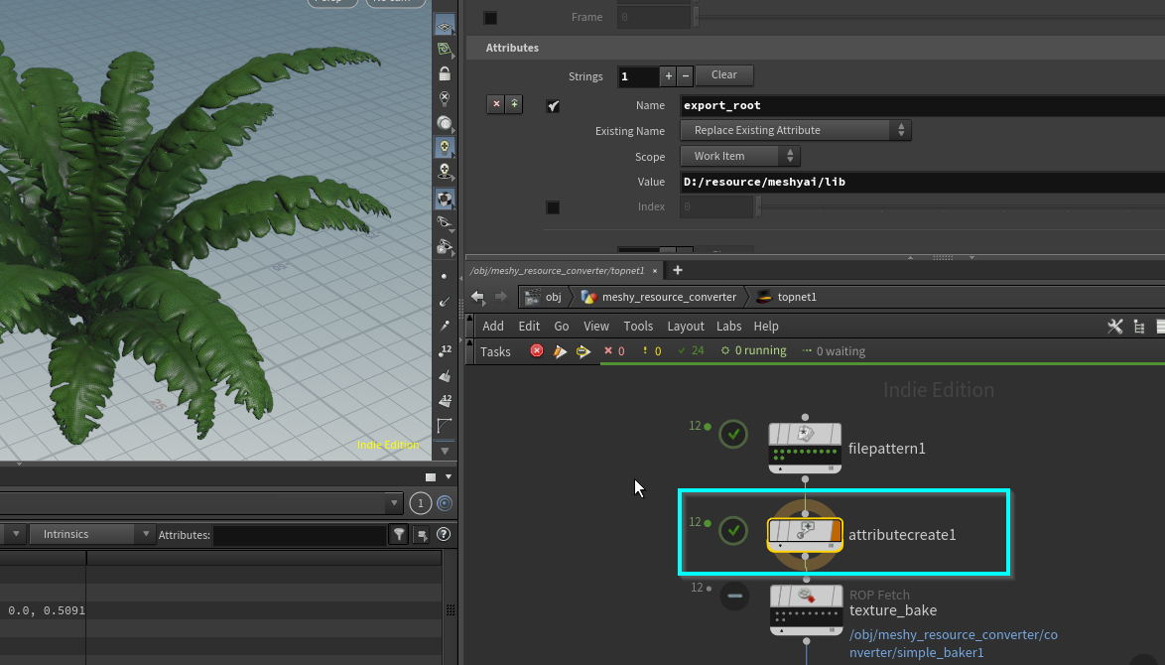This screenshot has height=665, width=1165.
Task: Toggle primitive normals display icon
Action: [x=445, y=376]
